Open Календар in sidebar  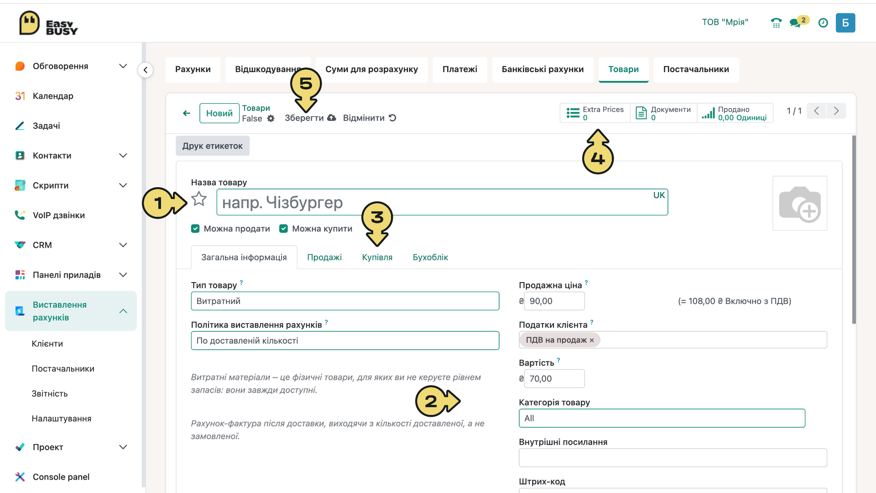53,96
